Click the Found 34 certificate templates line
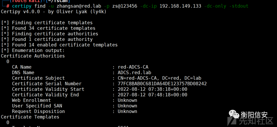This screenshot has width=277, height=127. (x=48, y=28)
